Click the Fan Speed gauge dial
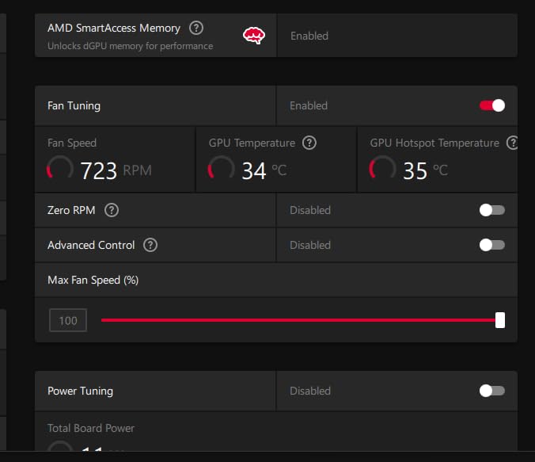Viewport: 535px width, 462px height. 60,168
